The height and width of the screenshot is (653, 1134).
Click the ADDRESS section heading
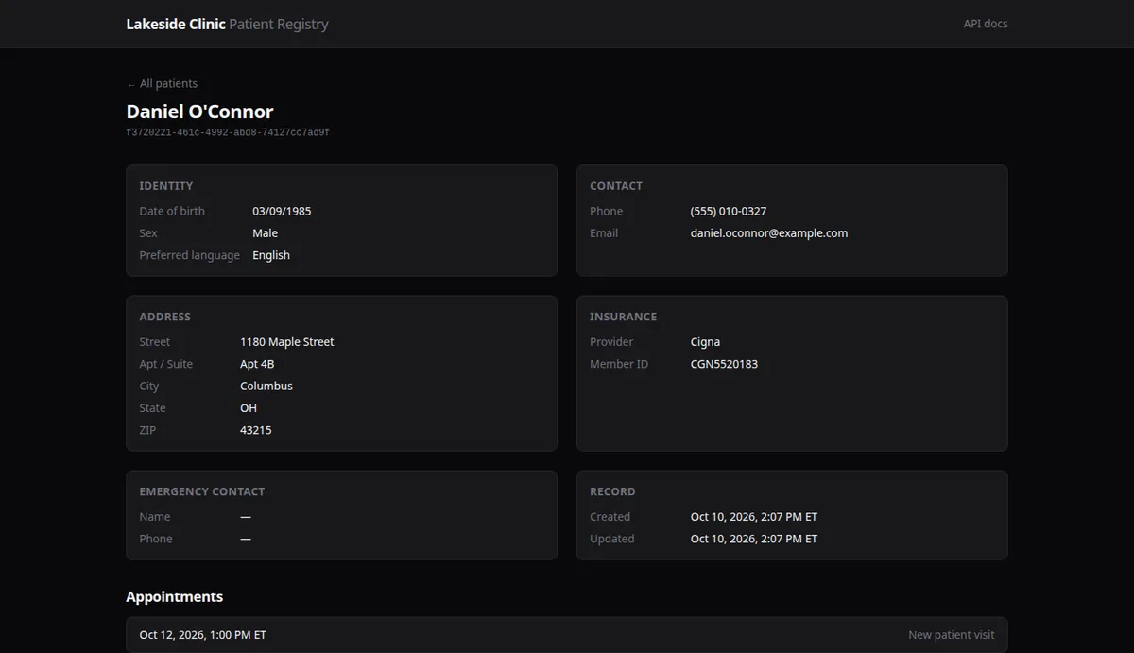pyautogui.click(x=165, y=317)
